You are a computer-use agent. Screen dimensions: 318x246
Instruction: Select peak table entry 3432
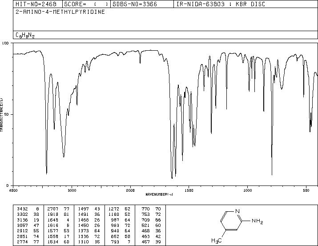22,209
